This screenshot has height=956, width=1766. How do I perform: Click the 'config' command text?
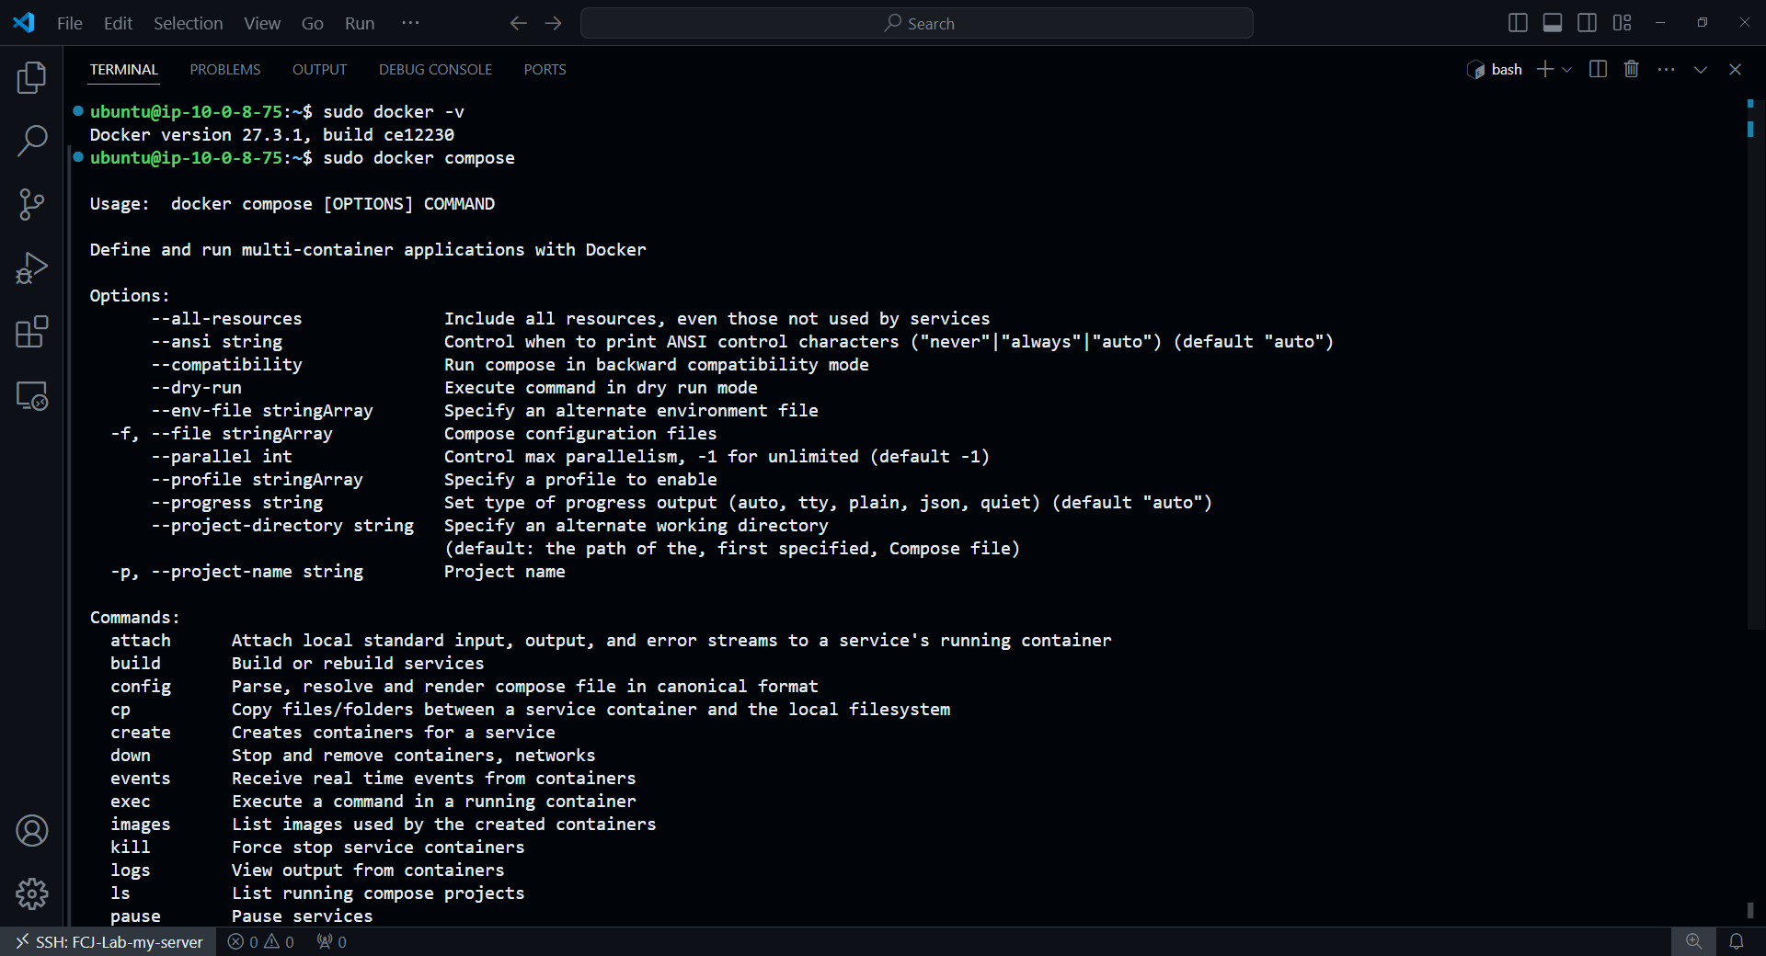[x=141, y=687]
